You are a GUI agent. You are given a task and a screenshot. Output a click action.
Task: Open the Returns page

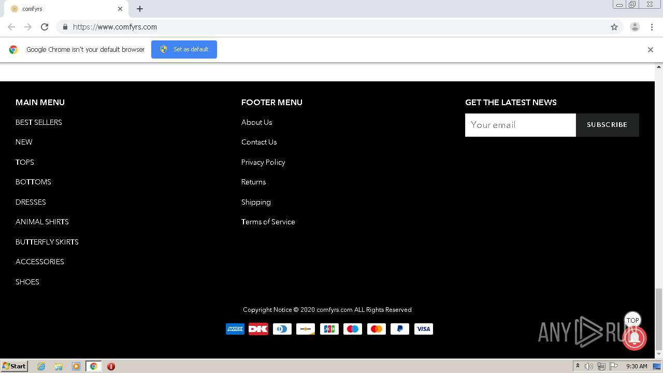click(x=253, y=182)
